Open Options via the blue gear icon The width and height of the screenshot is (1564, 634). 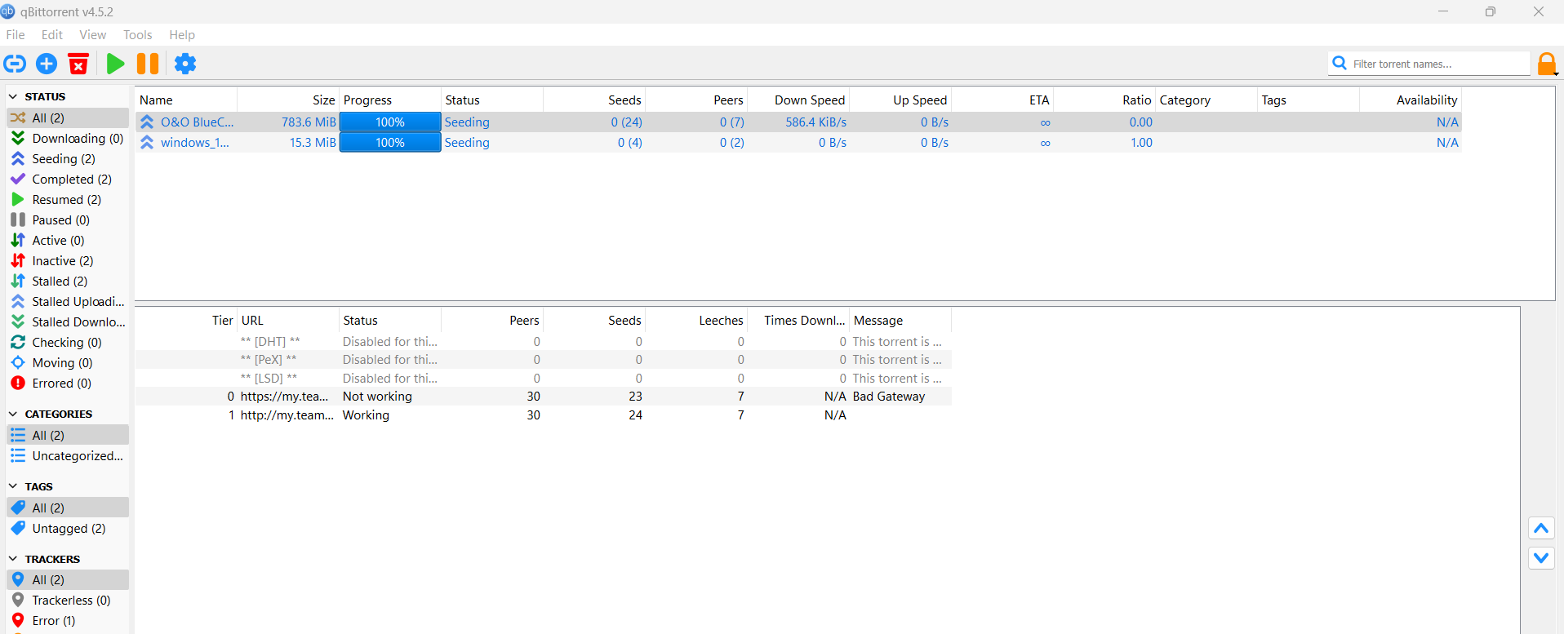[x=185, y=64]
